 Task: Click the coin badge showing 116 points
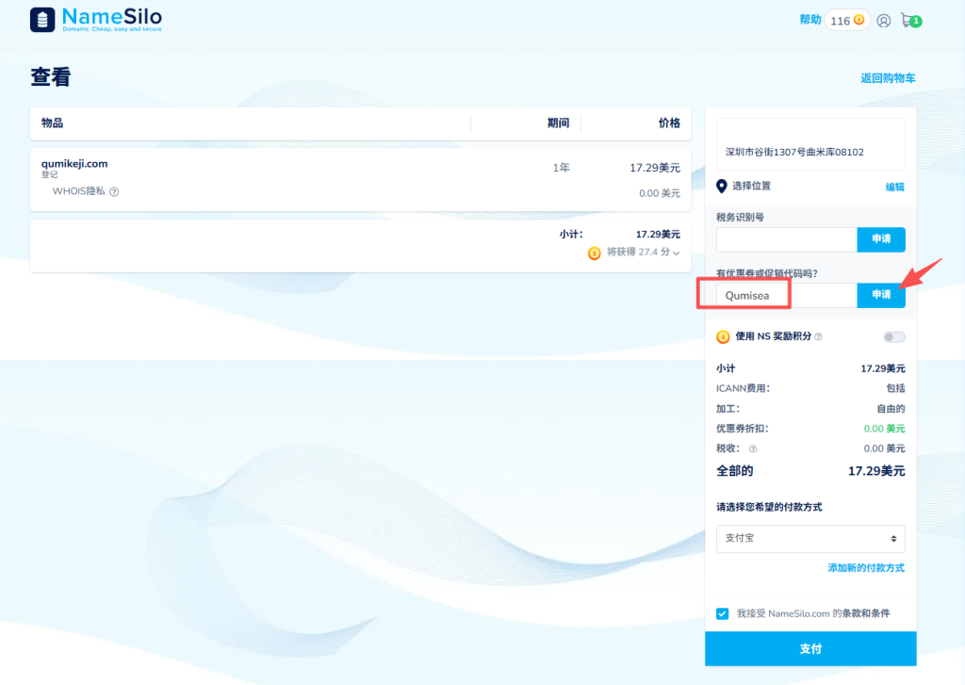click(x=846, y=20)
